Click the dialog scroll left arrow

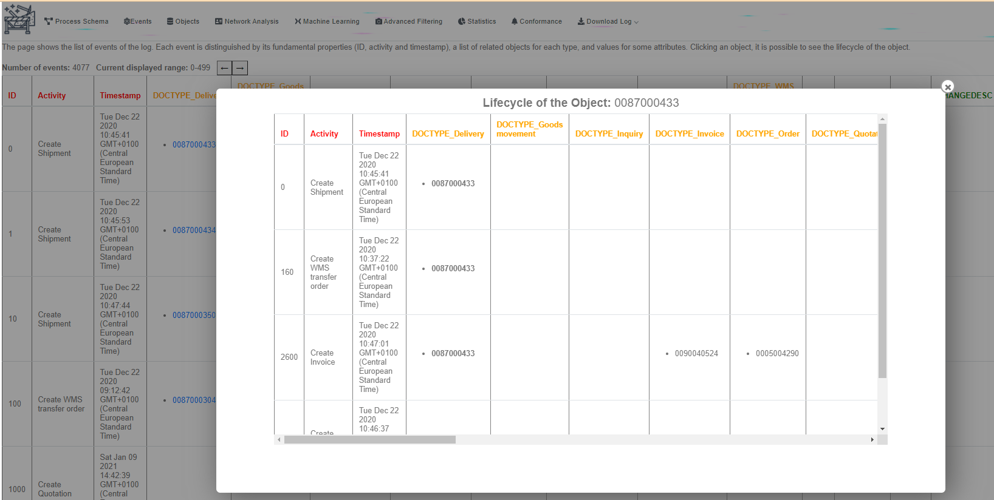click(279, 439)
